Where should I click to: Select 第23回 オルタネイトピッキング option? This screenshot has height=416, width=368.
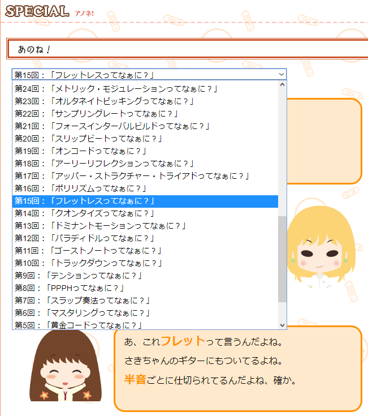(x=145, y=101)
